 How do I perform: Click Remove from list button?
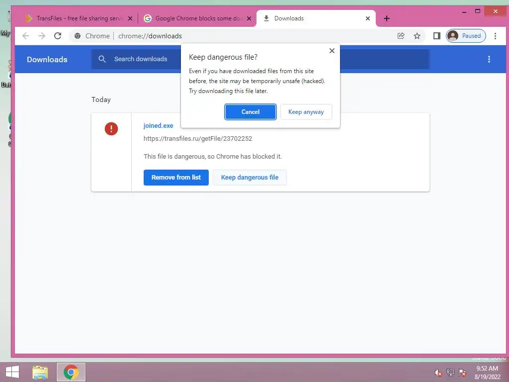click(x=176, y=178)
